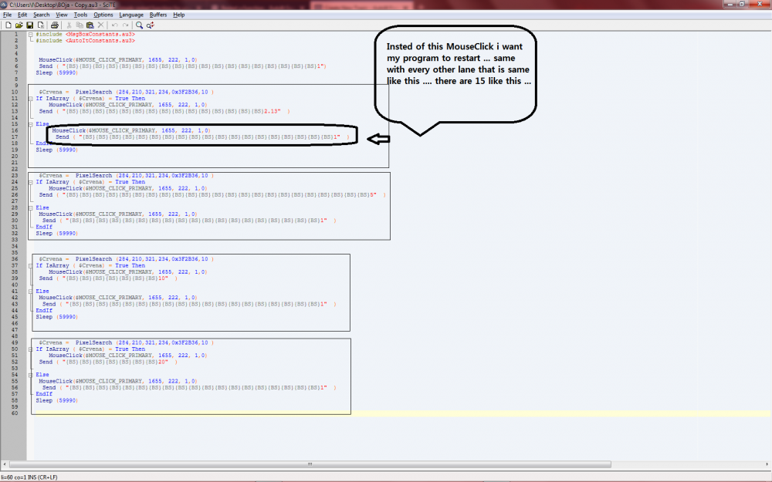This screenshot has width=772, height=482.
Task: Open the Tools menu
Action: pyautogui.click(x=81, y=15)
